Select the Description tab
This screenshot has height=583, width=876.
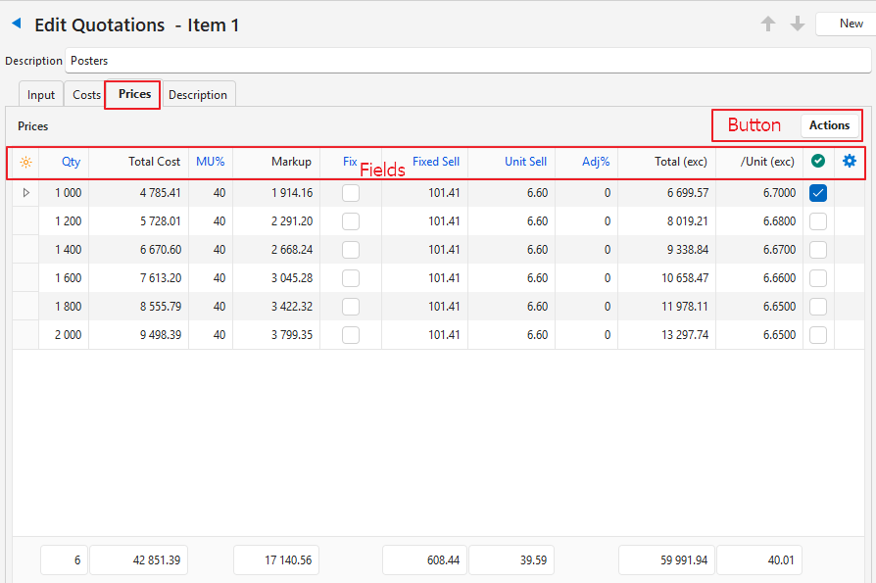[x=198, y=95]
